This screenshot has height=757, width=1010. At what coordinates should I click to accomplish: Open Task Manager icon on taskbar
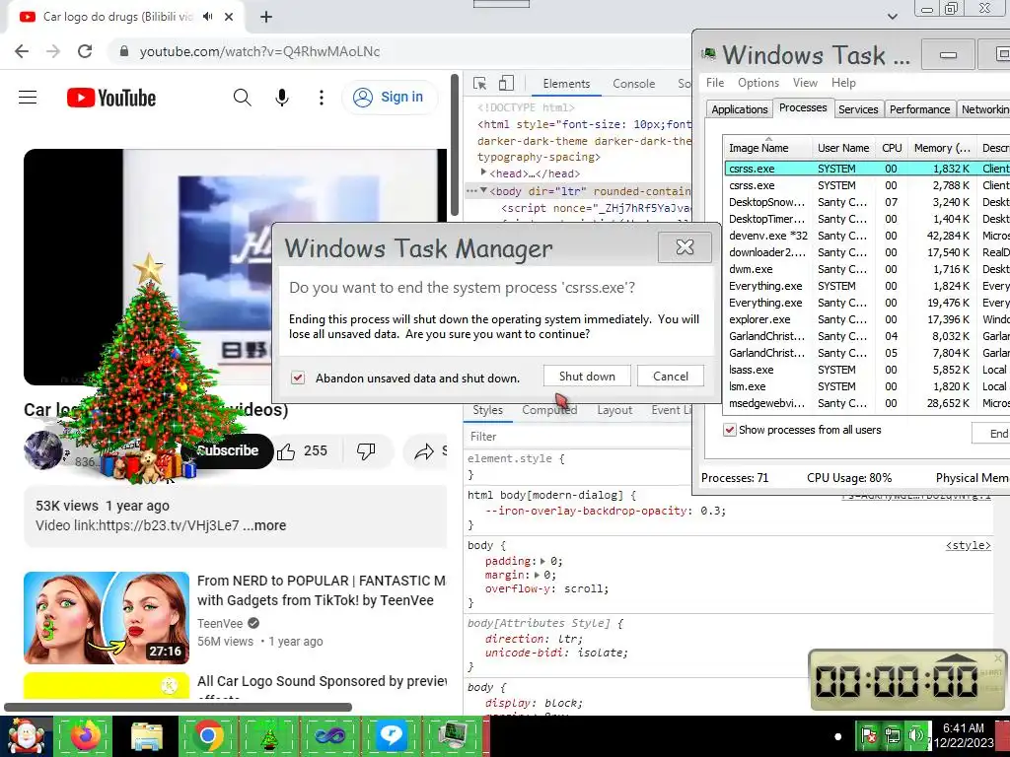(452, 735)
